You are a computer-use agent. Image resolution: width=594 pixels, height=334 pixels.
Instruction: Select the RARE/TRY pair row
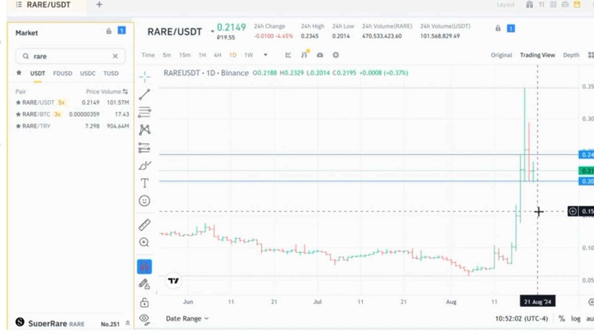pyautogui.click(x=72, y=126)
